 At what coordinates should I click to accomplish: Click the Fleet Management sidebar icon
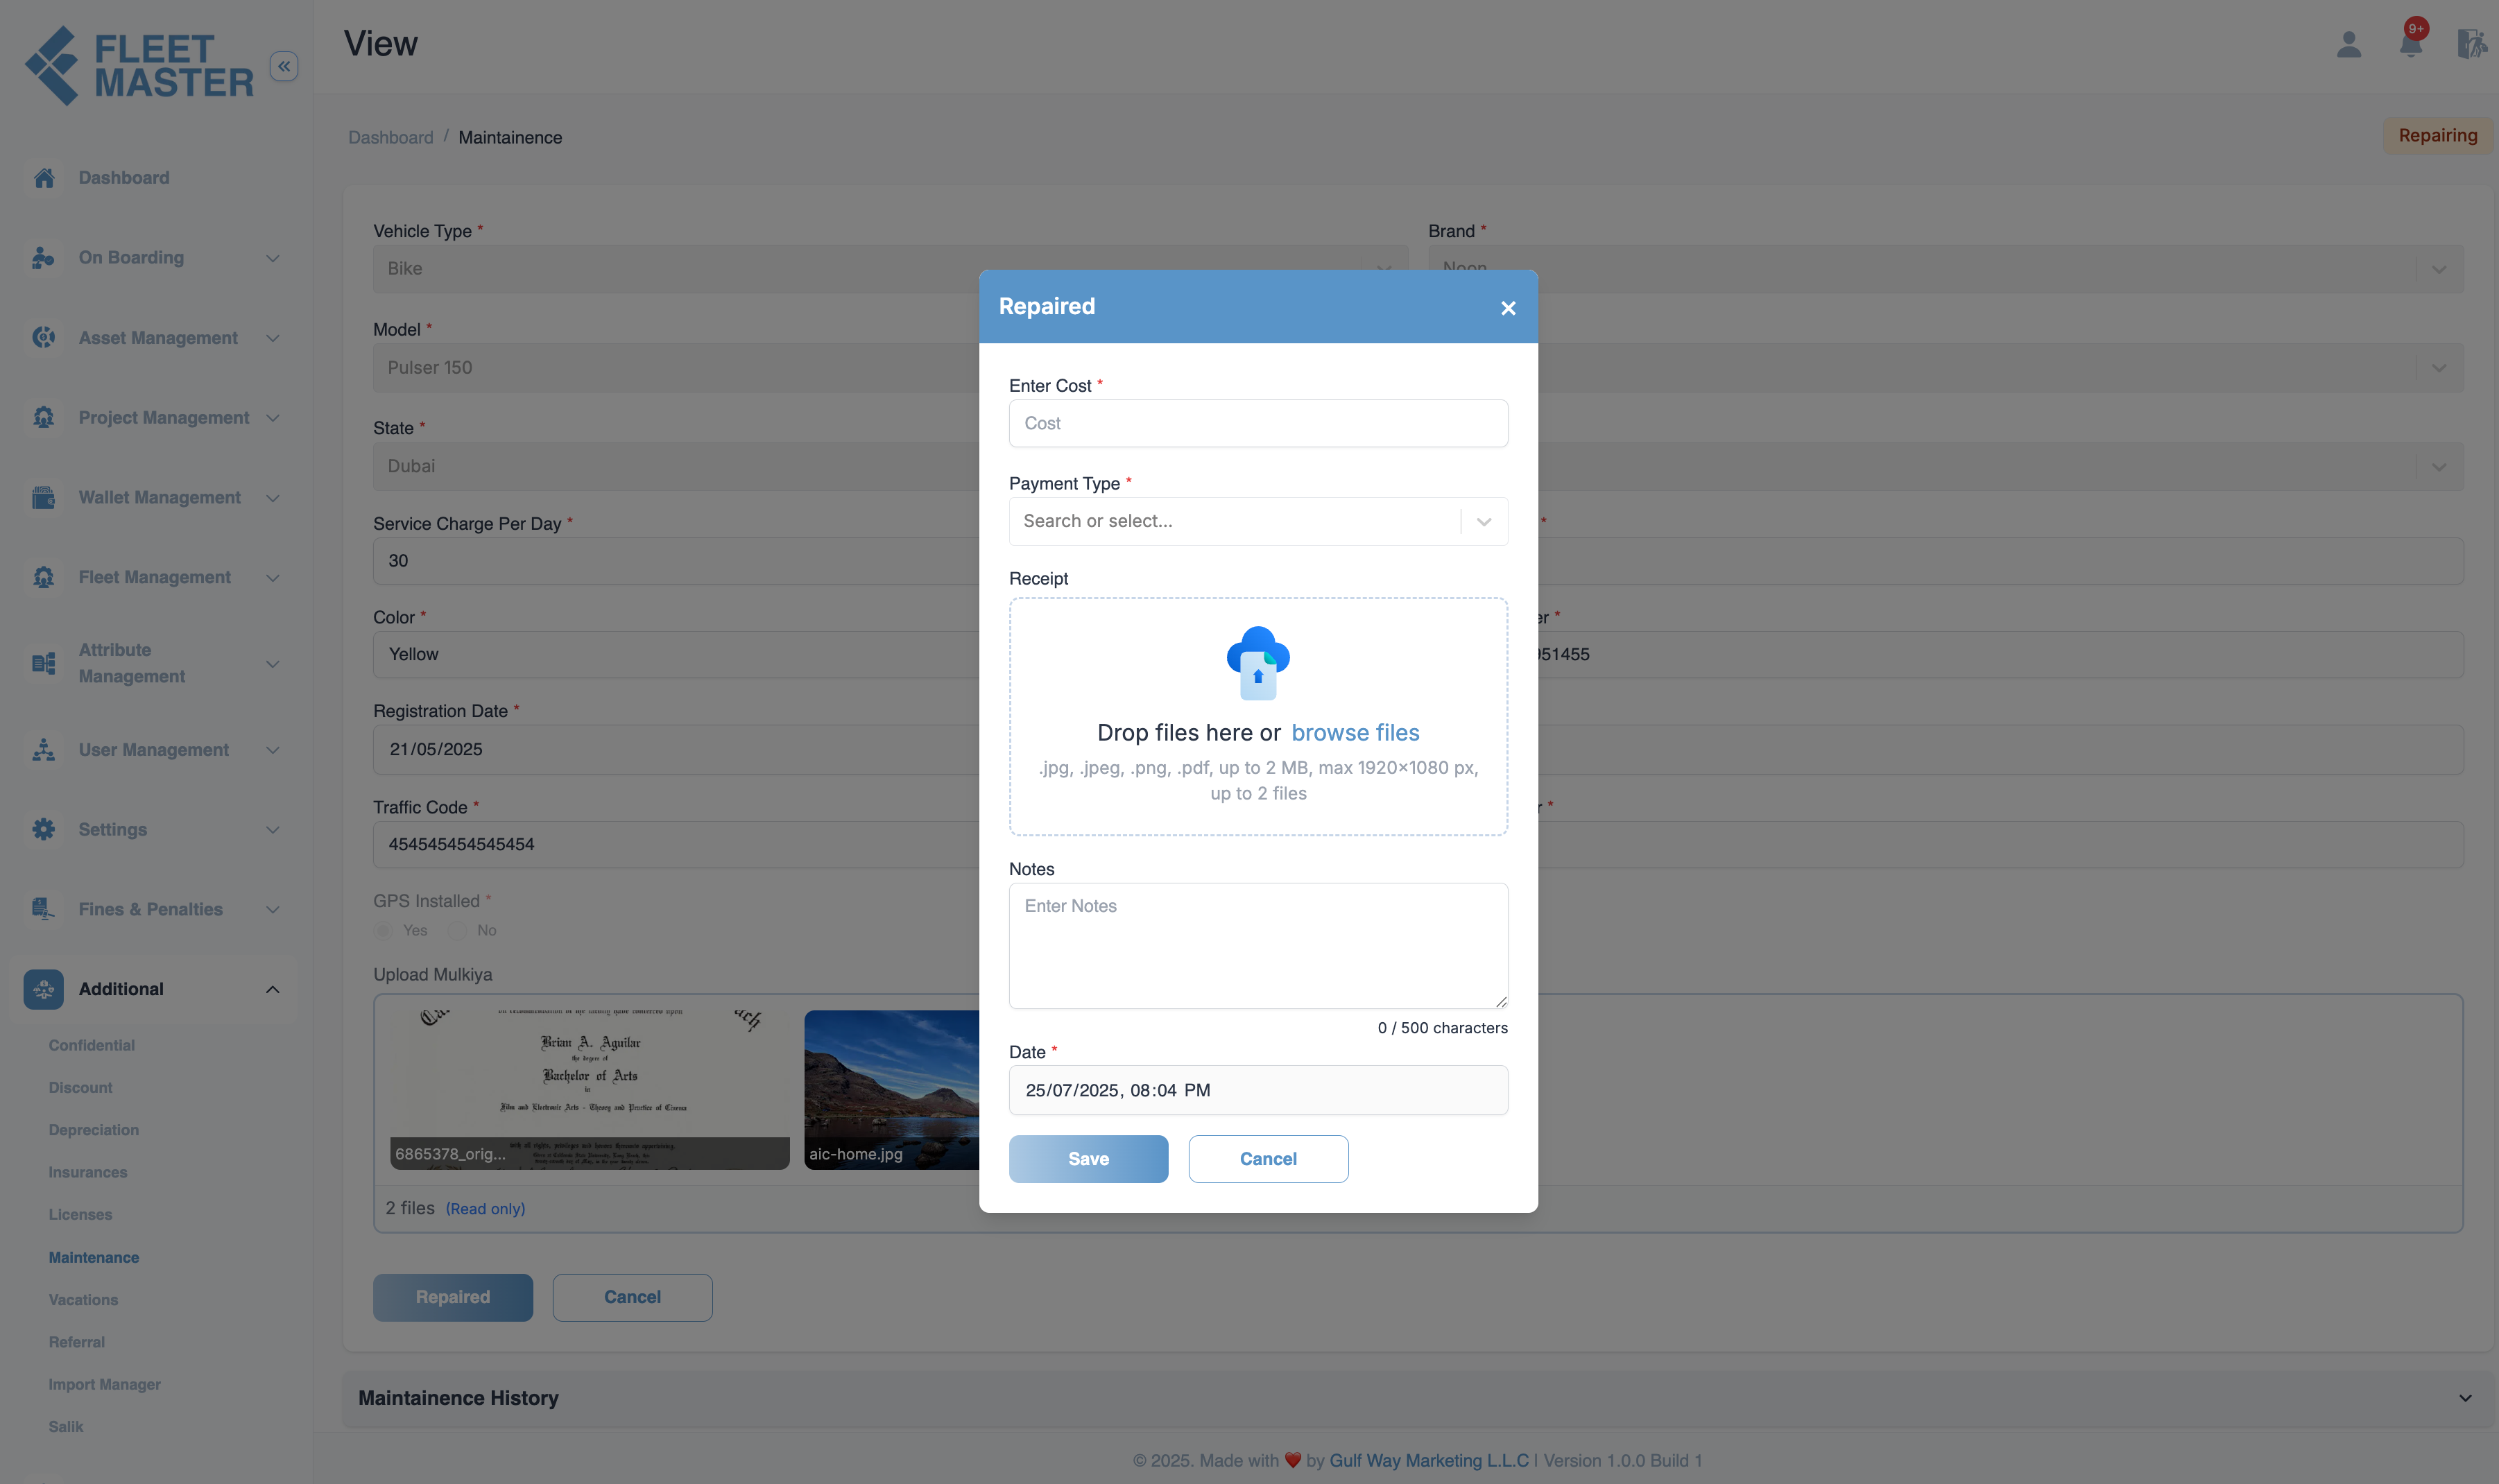click(x=43, y=578)
